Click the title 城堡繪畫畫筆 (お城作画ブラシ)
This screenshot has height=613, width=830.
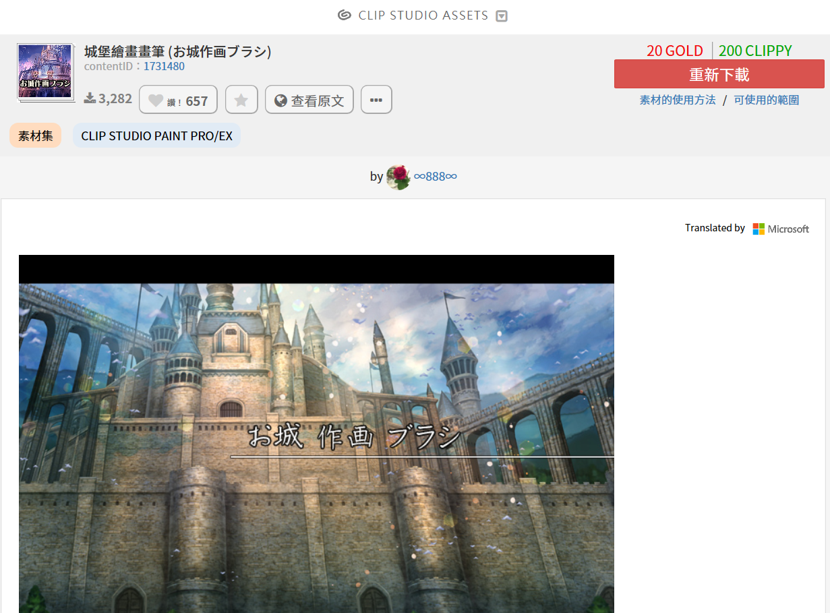point(178,51)
